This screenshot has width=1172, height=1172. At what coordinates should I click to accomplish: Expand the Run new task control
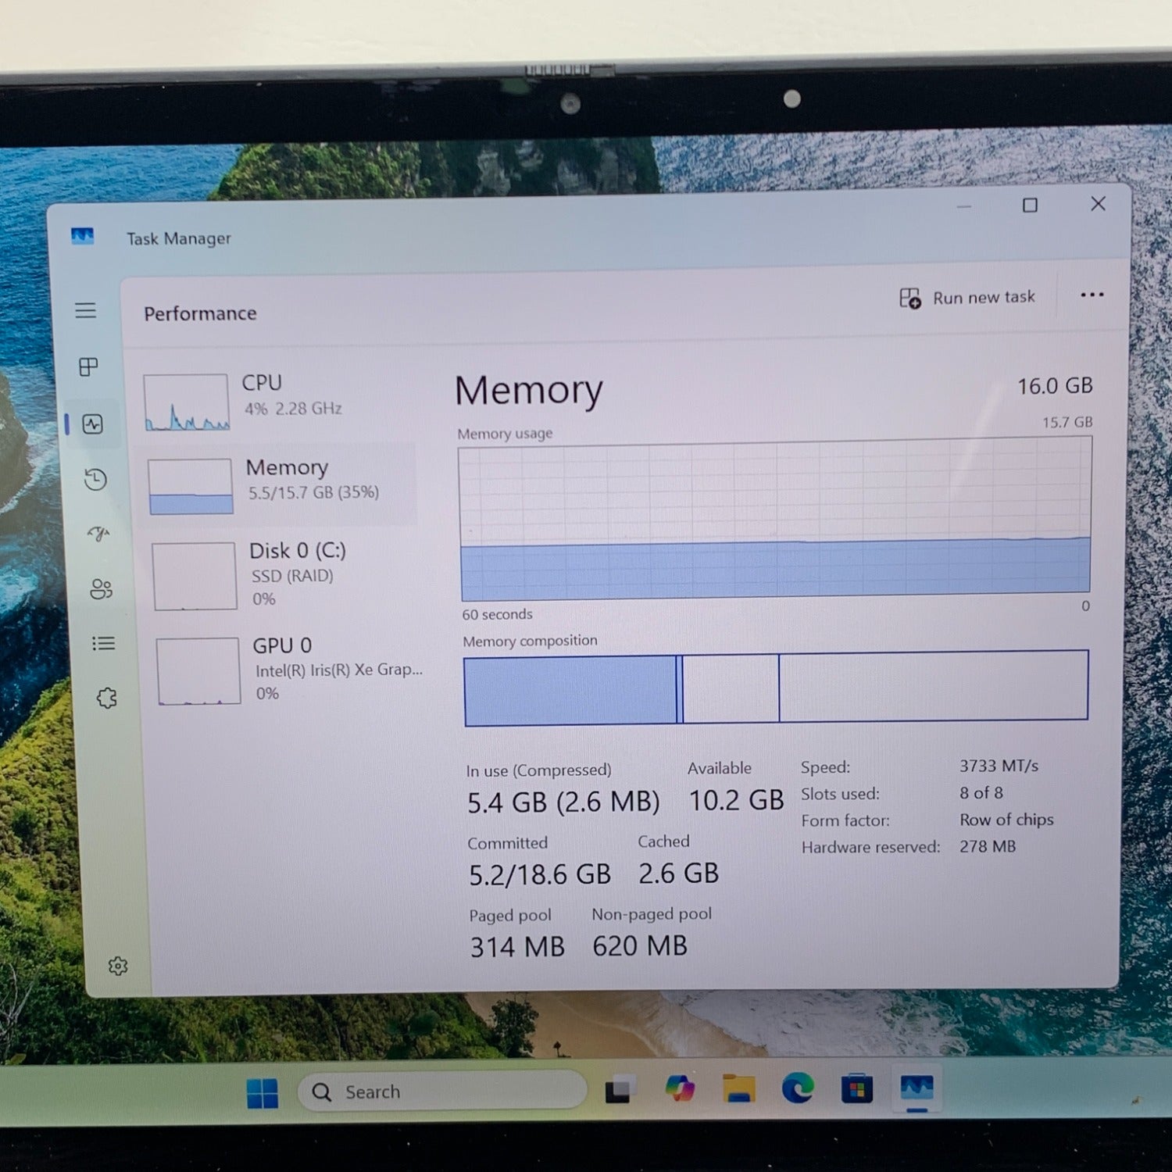pos(967,298)
